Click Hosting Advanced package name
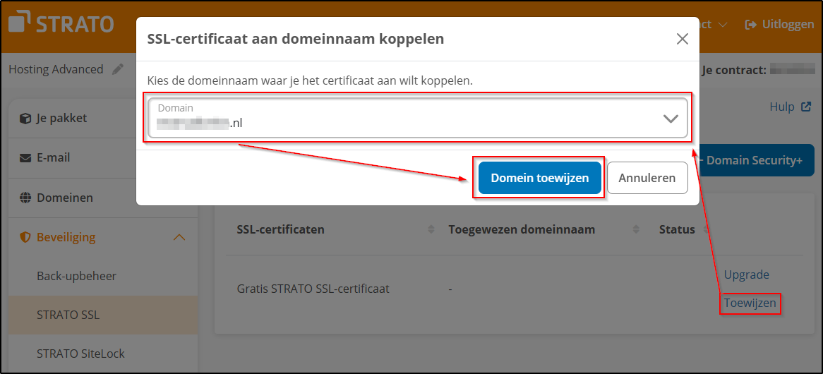823x374 pixels. coord(56,69)
